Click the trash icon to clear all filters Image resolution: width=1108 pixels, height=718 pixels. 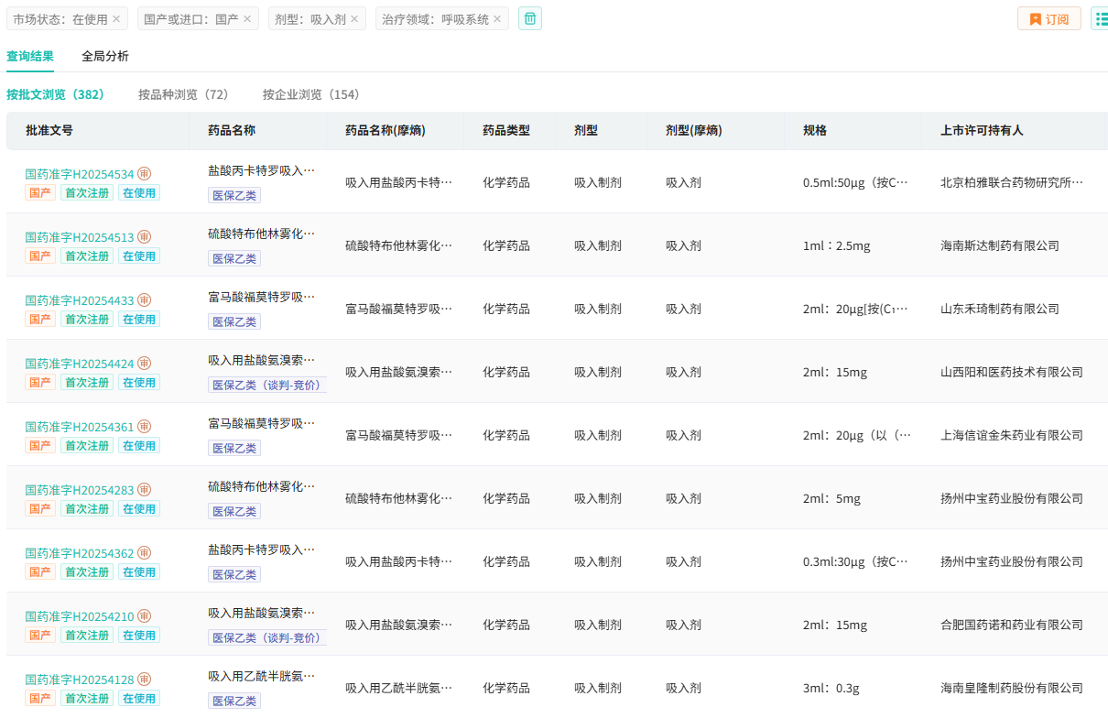click(530, 18)
